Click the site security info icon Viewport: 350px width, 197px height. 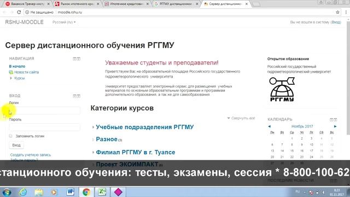[x=27, y=12]
